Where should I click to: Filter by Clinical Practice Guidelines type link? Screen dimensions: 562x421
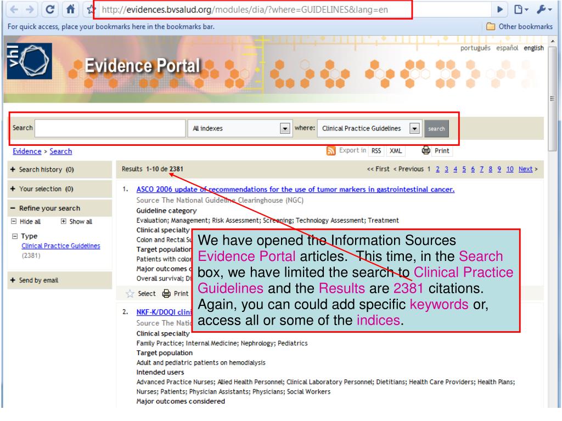tap(60, 246)
